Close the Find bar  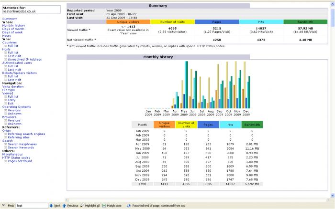coord(3,205)
